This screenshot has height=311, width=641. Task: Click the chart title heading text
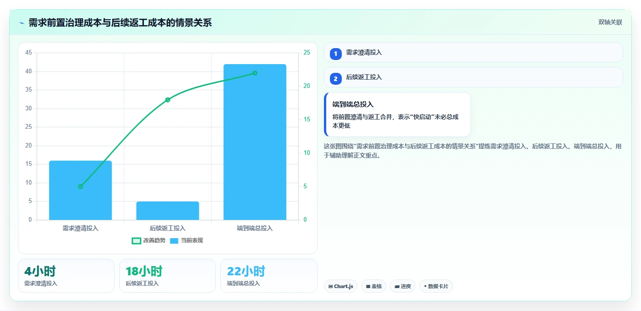click(120, 23)
